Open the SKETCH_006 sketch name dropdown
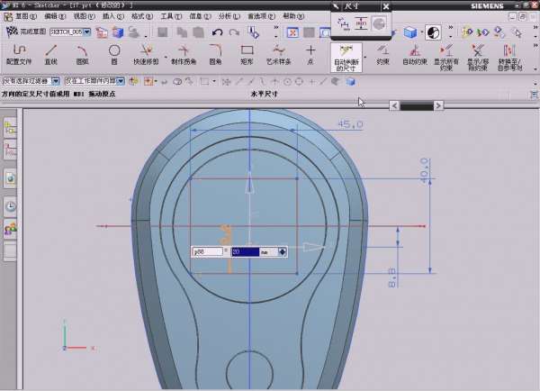This screenshot has height=391, width=540. [x=87, y=32]
